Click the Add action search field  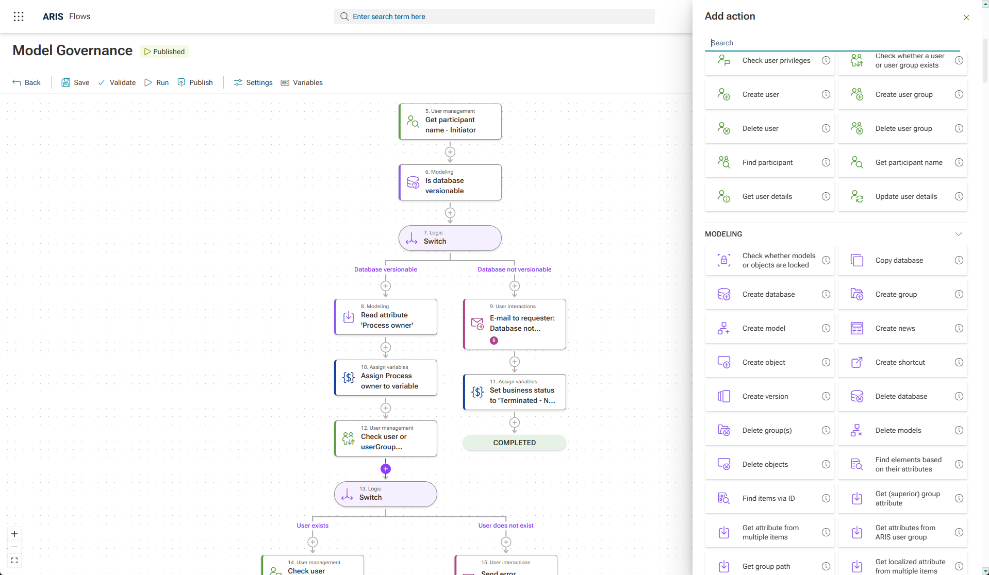[x=831, y=43]
